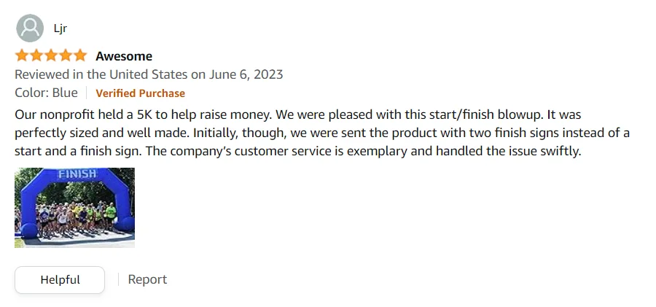
Task: Report this review
Action: pyautogui.click(x=147, y=279)
